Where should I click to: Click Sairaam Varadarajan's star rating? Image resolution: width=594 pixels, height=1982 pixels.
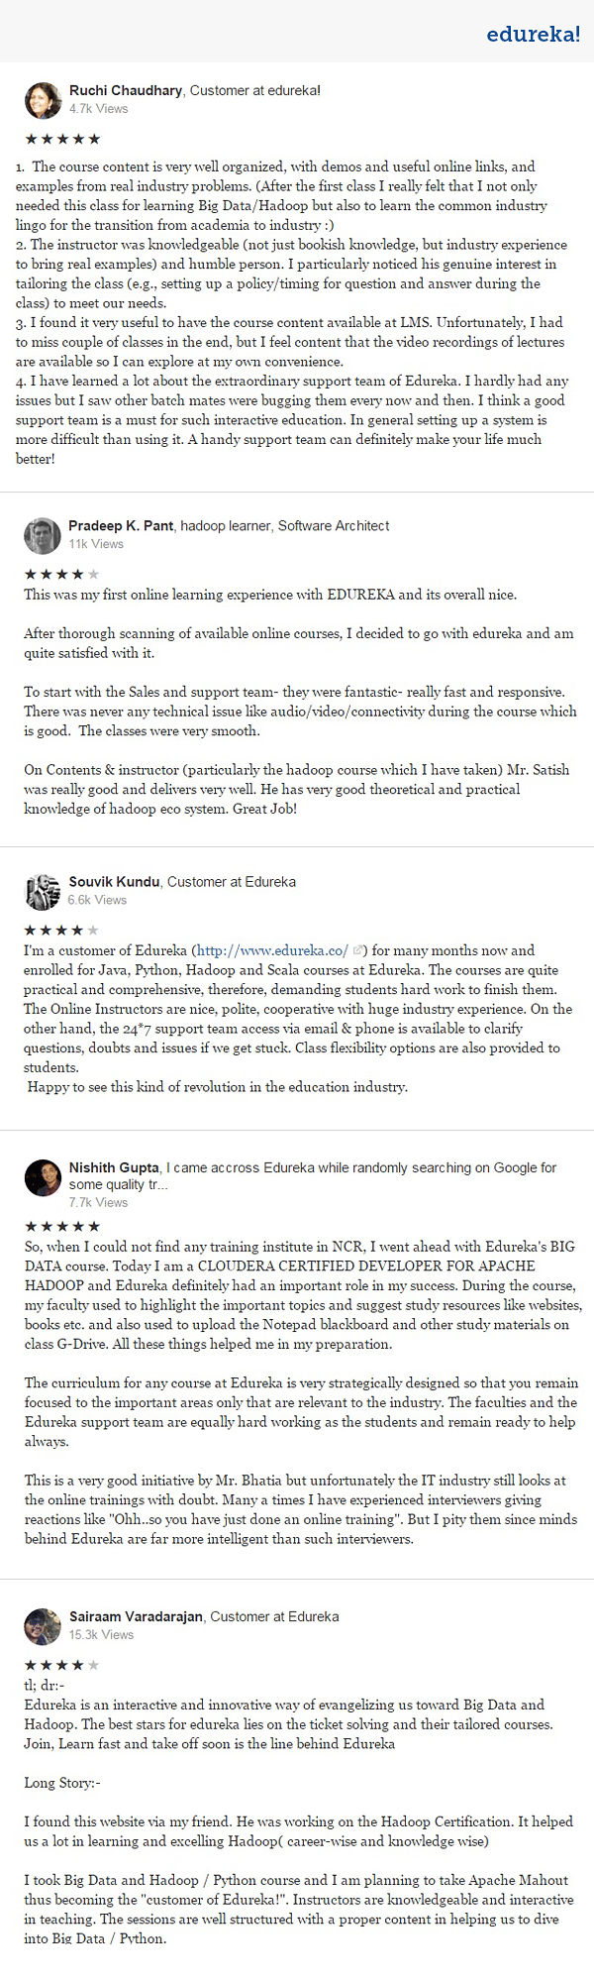[62, 1665]
